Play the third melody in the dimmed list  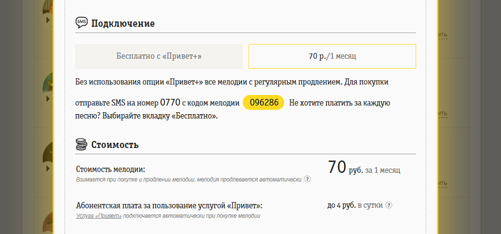(49, 168)
